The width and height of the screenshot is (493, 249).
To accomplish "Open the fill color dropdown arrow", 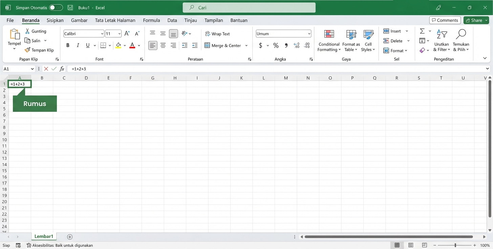I will 125,45.
